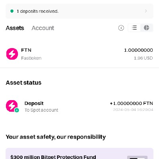Click the 1.96 USD value
This screenshot has height=159, width=159.
[x=143, y=58]
